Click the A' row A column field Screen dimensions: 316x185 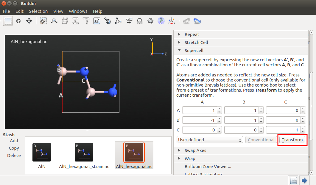[x=200, y=110]
